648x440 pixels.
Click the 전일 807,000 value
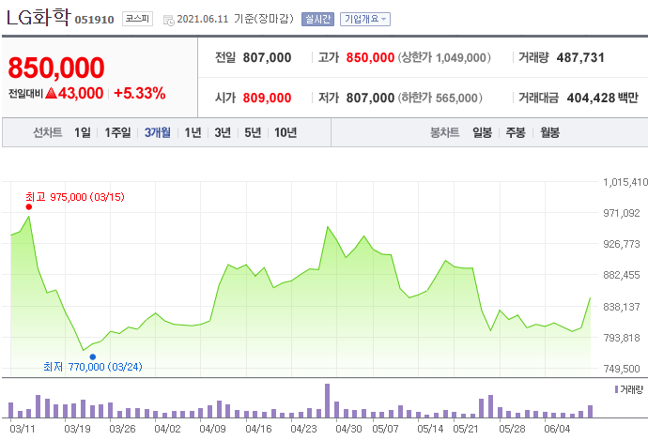267,58
